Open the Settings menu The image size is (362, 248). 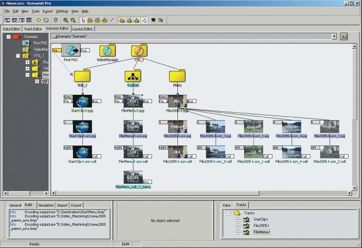click(62, 11)
